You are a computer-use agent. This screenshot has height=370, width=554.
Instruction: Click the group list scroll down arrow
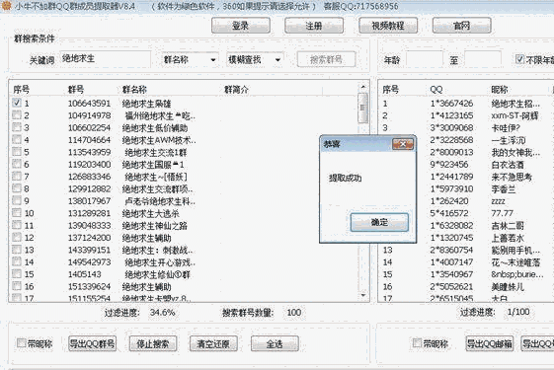pos(363,296)
